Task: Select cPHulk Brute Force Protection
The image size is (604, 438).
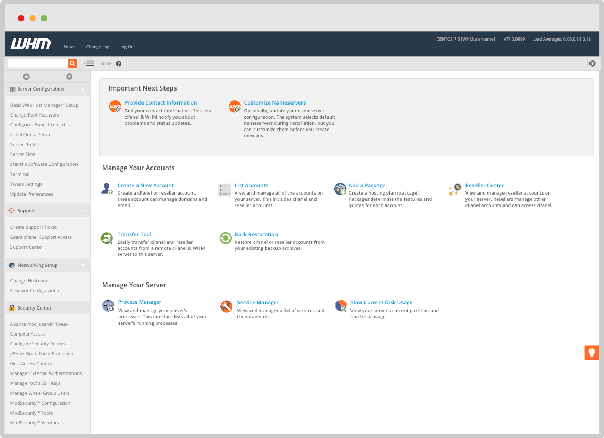Action: 42,354
